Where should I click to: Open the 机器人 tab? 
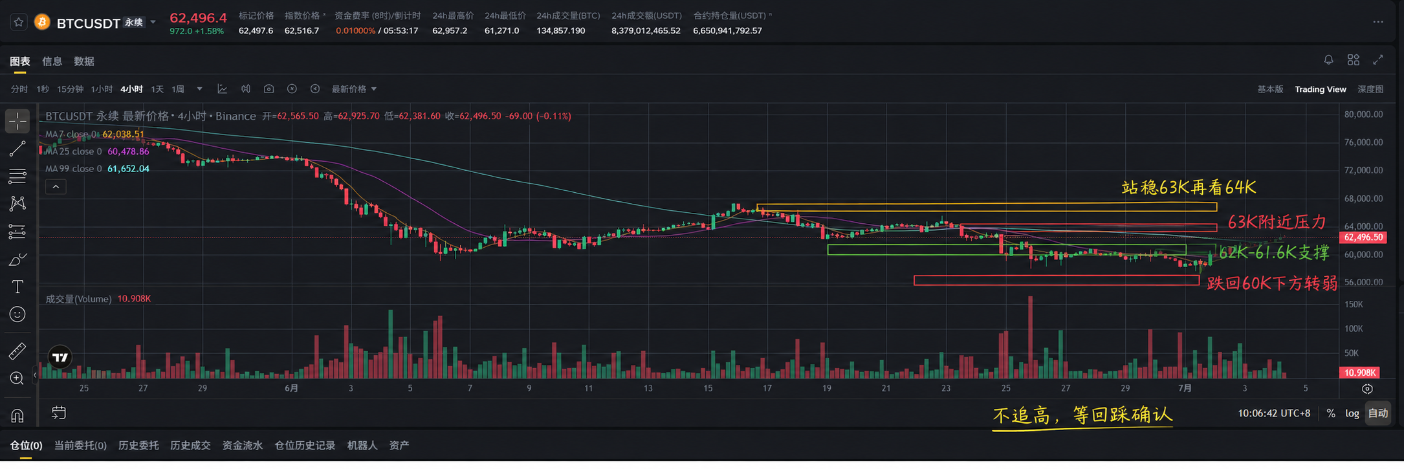click(362, 446)
